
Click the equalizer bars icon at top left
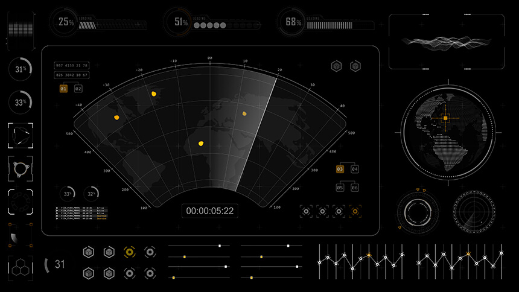[21, 28]
